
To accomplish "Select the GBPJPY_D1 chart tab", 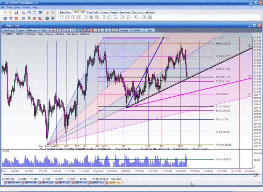I will click(x=47, y=183).
